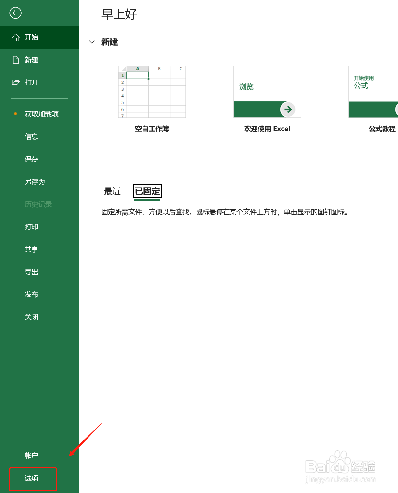Image resolution: width=398 pixels, height=493 pixels.
Task: Click the green arrow on 欢迎使用 Excel tile
Action: tap(288, 110)
